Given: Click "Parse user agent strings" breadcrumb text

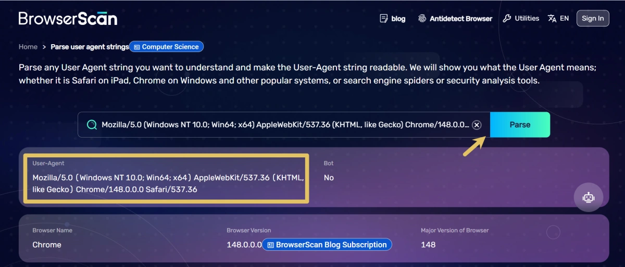Looking at the screenshot, I should [90, 47].
